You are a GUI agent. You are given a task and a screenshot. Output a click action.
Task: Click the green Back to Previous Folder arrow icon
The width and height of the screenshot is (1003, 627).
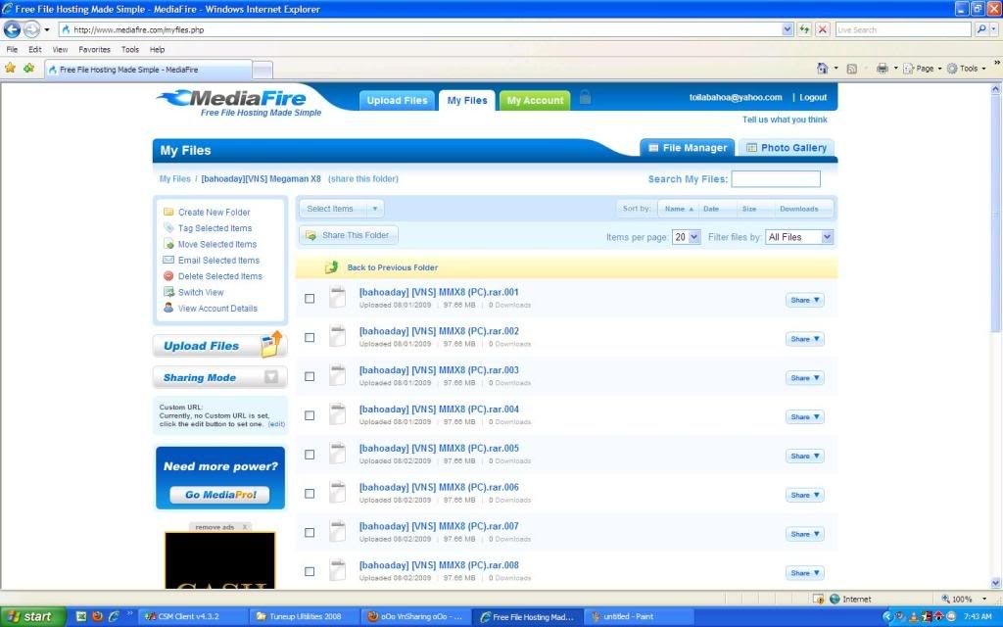[331, 267]
